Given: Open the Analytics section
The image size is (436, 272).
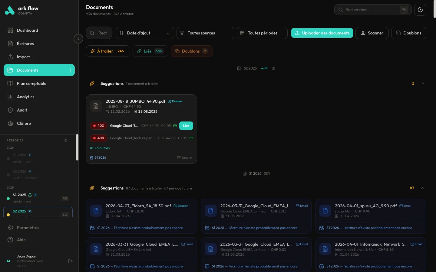Looking at the screenshot, I should tap(25, 97).
